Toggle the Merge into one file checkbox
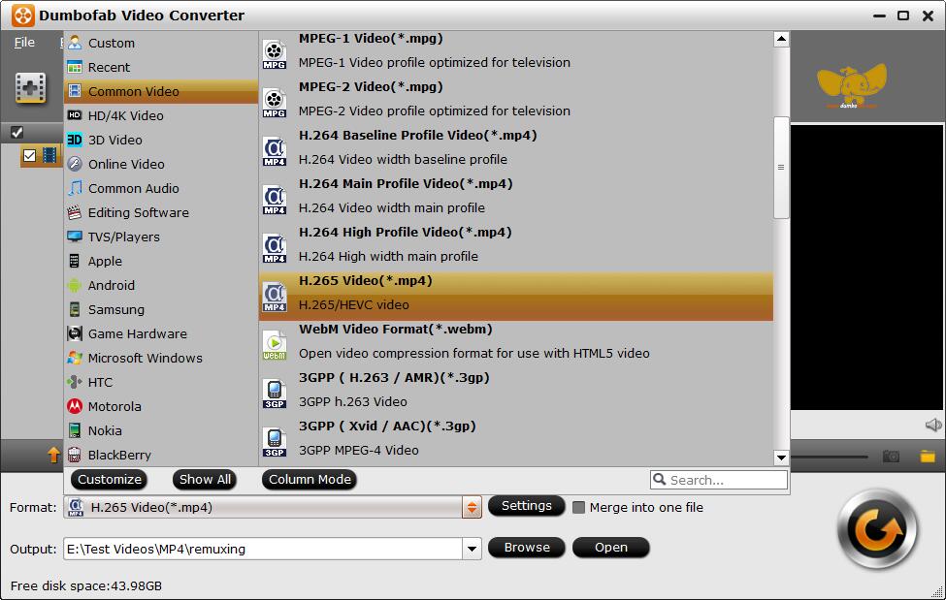This screenshot has width=946, height=600. 578,507
